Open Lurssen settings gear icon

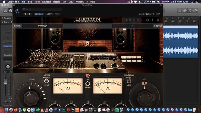147,20
